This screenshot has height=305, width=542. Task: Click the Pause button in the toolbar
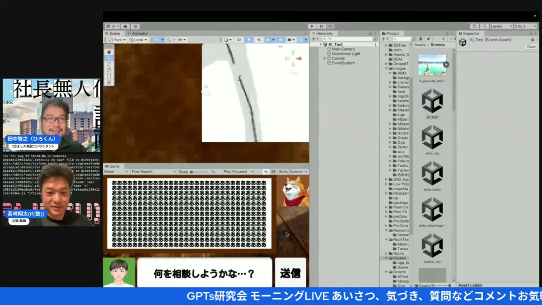(x=321, y=27)
